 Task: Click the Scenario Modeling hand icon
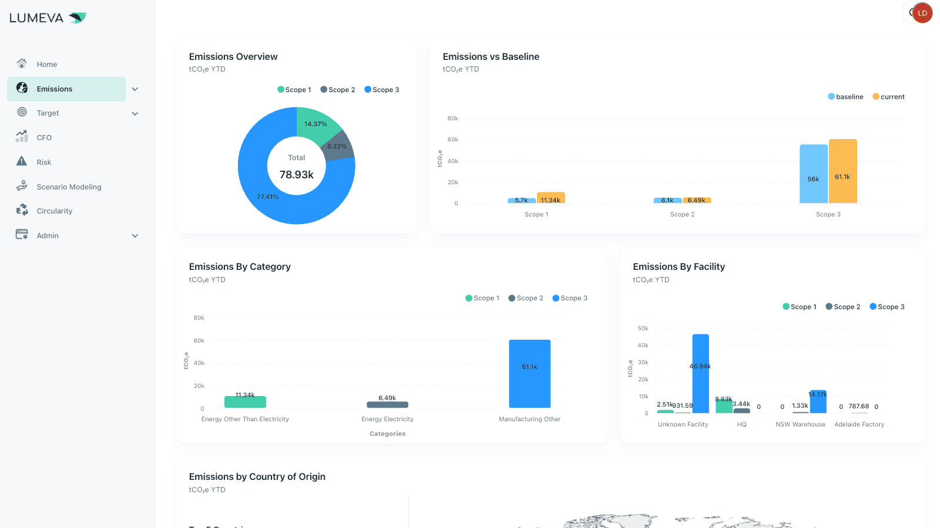click(22, 186)
